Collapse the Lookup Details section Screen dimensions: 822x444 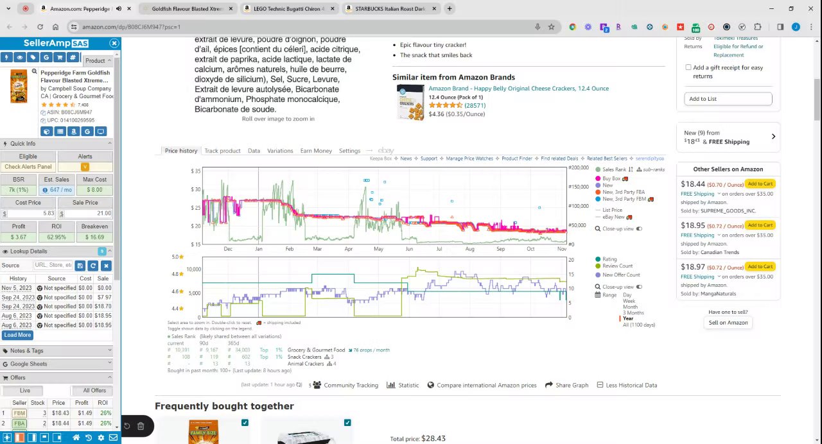point(57,252)
